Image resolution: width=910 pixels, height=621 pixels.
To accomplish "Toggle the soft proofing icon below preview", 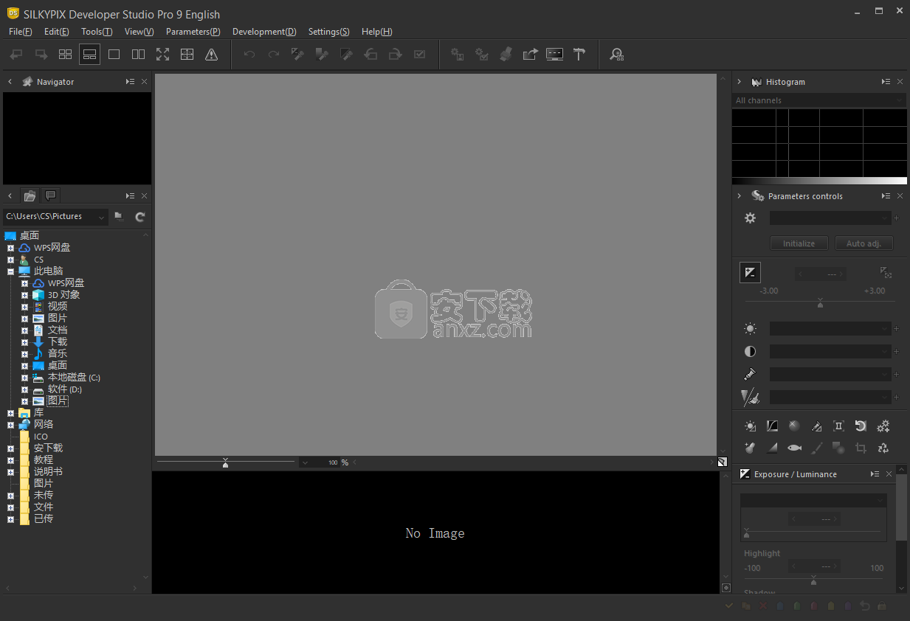I will pos(722,462).
